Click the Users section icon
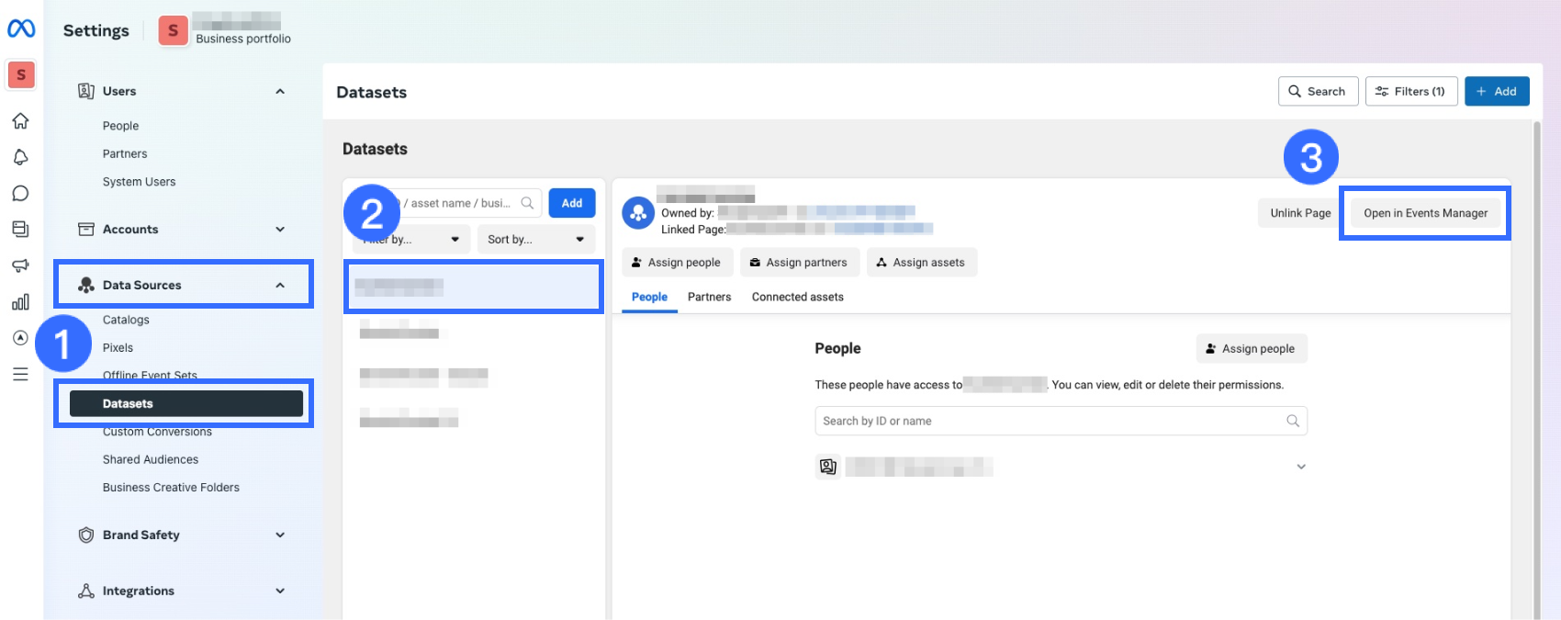Screen dimensions: 1561x620 coord(86,91)
